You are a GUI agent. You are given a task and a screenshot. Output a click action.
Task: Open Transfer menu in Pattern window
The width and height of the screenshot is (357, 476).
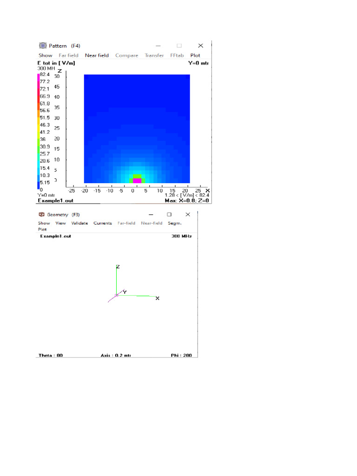pyautogui.click(x=154, y=55)
